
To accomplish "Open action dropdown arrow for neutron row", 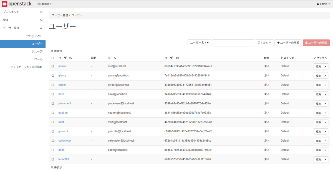I will tap(326, 113).
